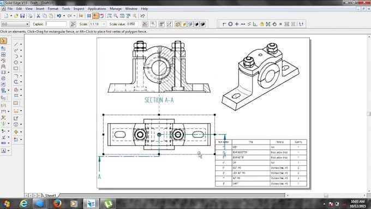Open the Windows Start button

[7, 204]
